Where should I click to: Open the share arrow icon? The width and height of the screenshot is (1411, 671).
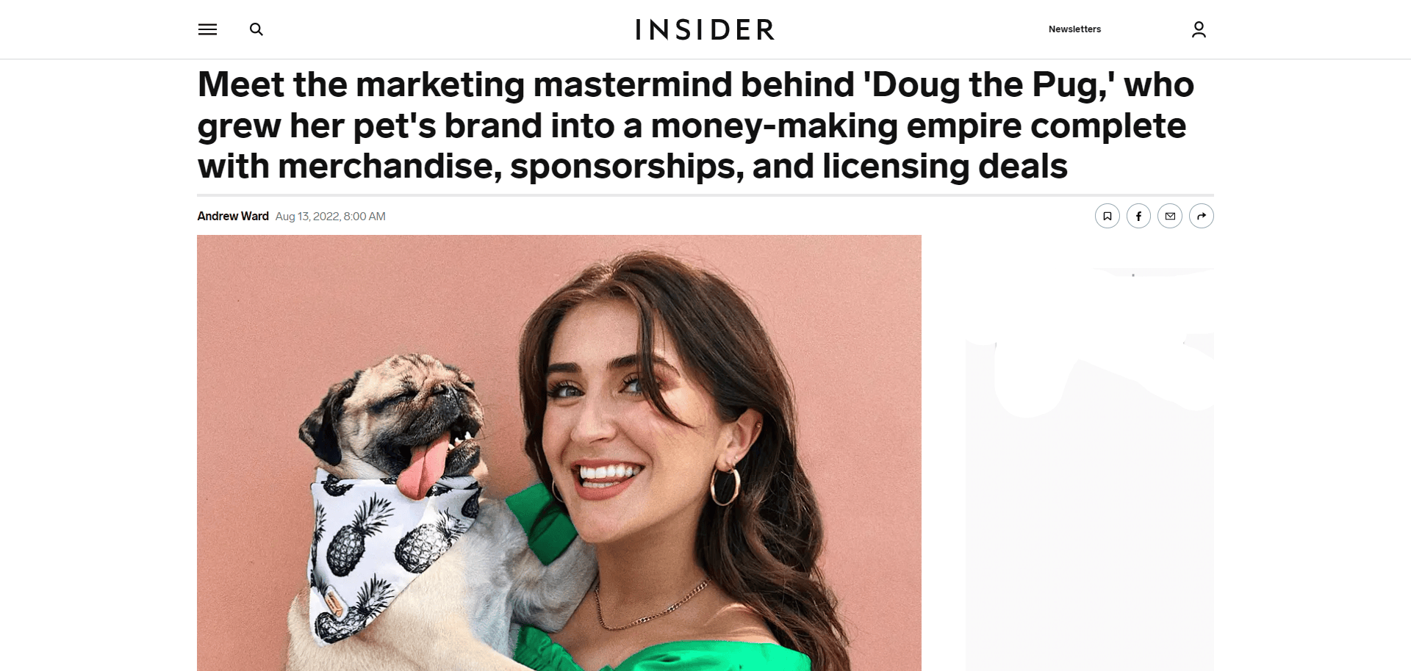[x=1202, y=216]
